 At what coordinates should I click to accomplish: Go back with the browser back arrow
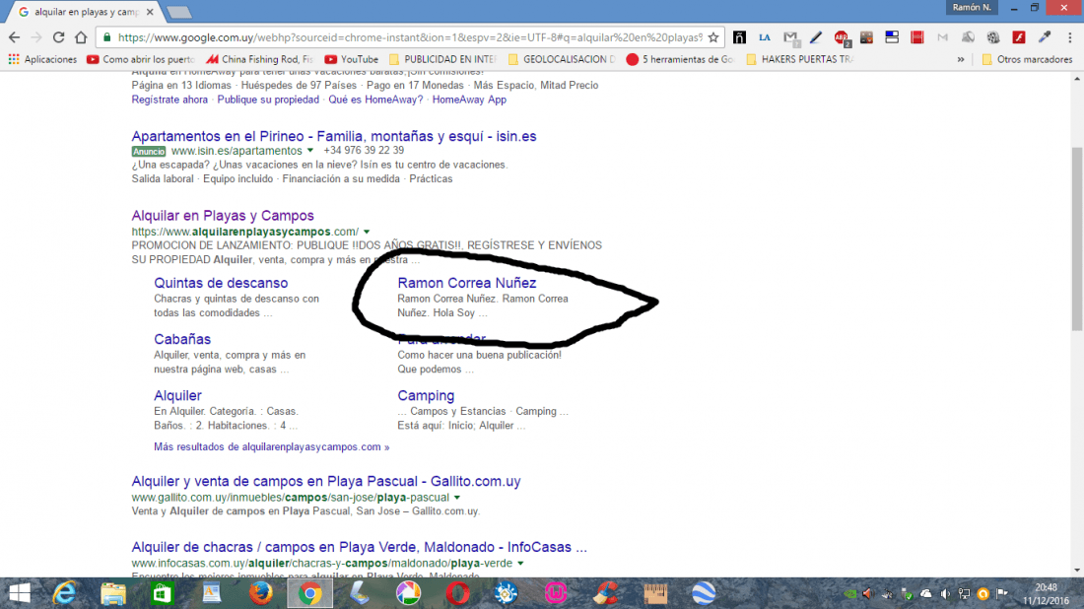(15, 37)
